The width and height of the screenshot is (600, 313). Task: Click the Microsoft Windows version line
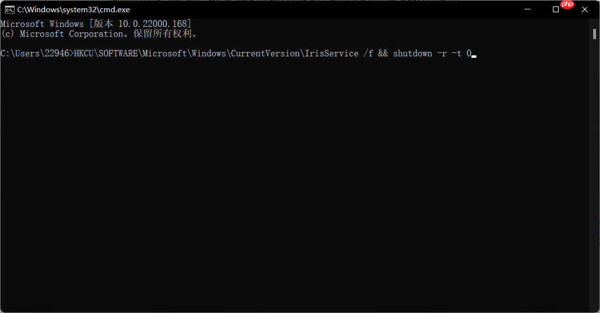click(x=96, y=24)
